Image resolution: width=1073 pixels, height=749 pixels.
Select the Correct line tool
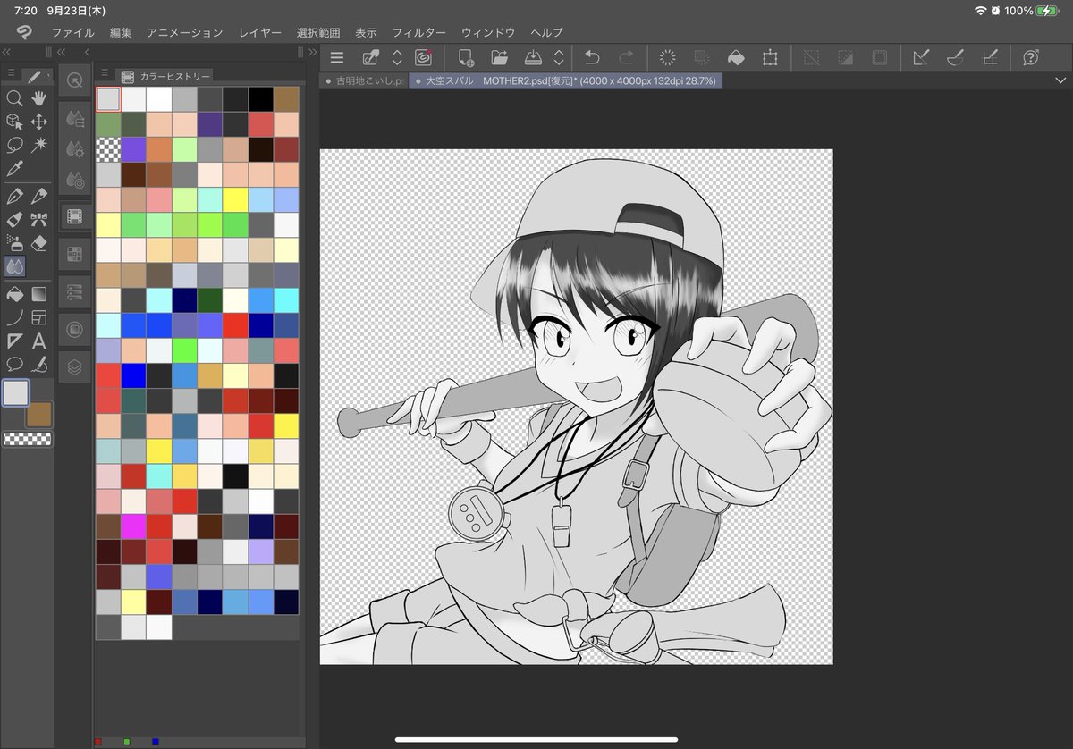[x=39, y=364]
